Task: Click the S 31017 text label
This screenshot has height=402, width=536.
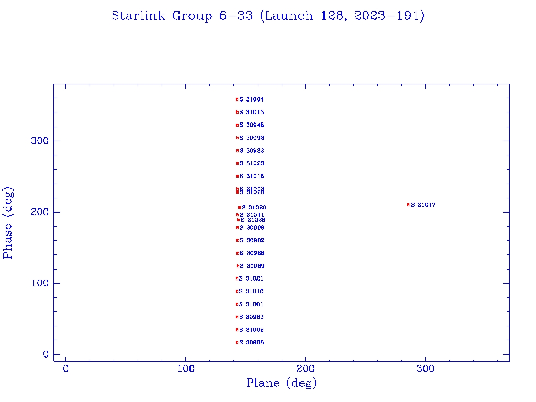Action: click(x=423, y=205)
